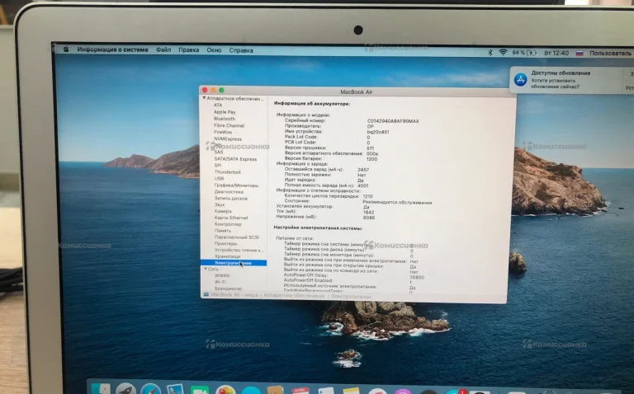The width and height of the screenshot is (634, 394).
Task: Click remaining charge value 2457
Action: (x=363, y=170)
